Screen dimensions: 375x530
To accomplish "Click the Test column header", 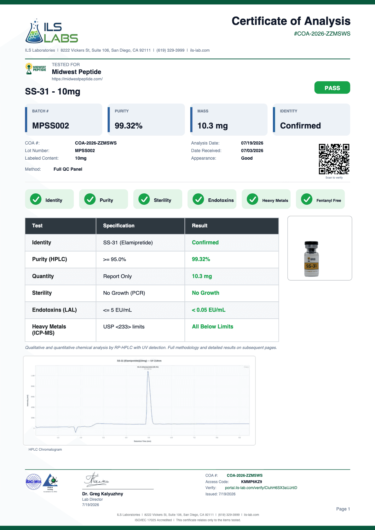I will 61,226.
